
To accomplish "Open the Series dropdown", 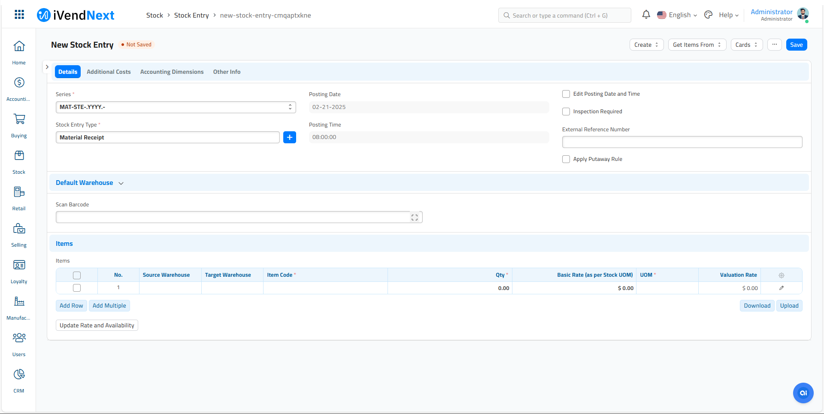I will (176, 107).
